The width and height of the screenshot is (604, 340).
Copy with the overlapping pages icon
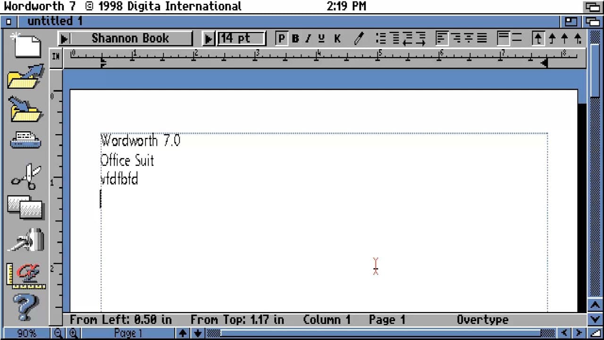(x=25, y=207)
